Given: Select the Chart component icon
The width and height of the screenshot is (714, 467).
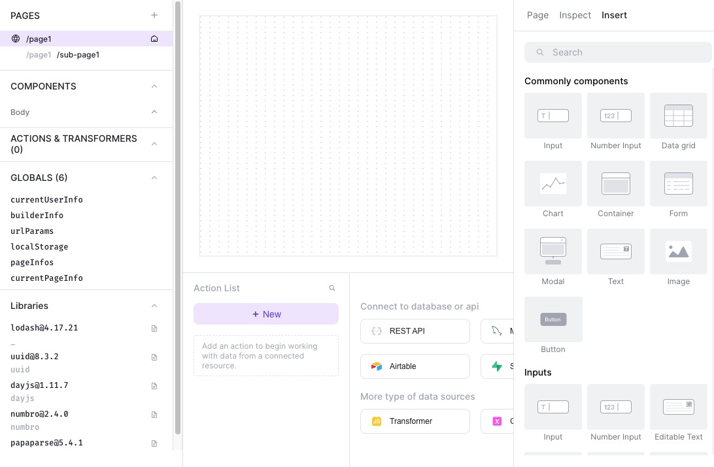Looking at the screenshot, I should point(552,184).
